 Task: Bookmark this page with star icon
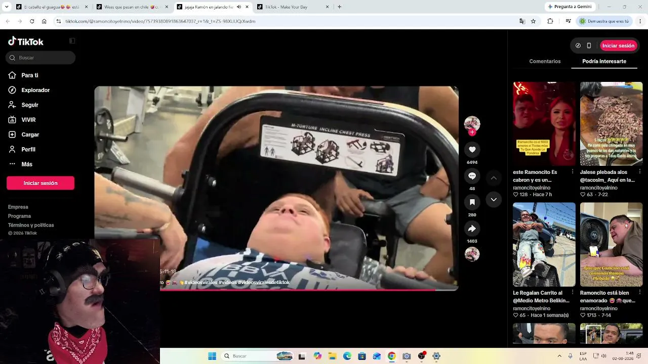tap(533, 21)
